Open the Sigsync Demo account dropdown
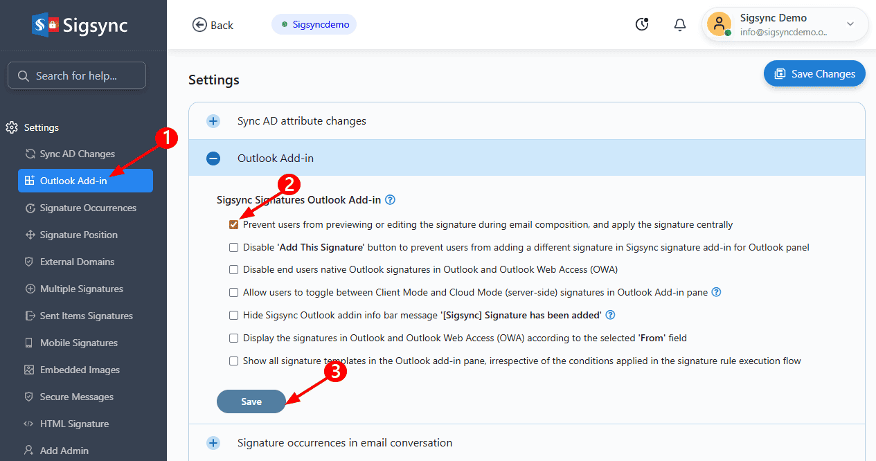 tap(850, 25)
